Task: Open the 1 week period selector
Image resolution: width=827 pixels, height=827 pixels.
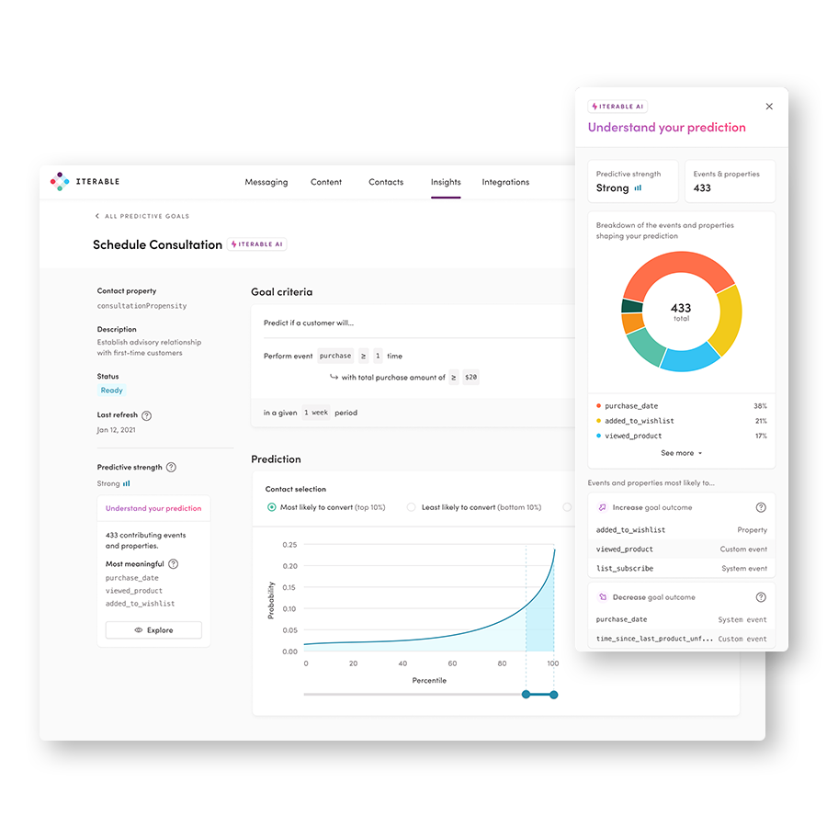Action: click(316, 413)
